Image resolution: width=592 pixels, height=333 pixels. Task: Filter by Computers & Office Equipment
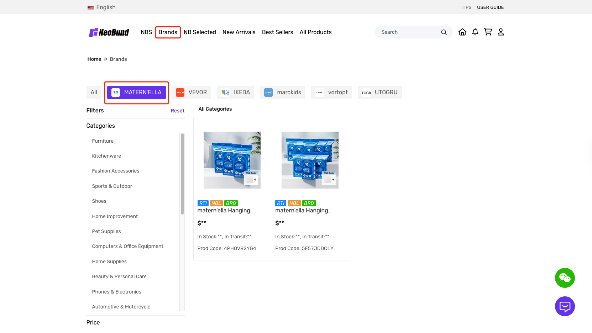[128, 246]
